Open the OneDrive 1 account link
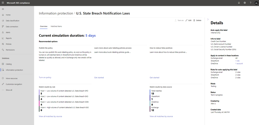The width and height of the screenshot is (259, 125). 239,64
